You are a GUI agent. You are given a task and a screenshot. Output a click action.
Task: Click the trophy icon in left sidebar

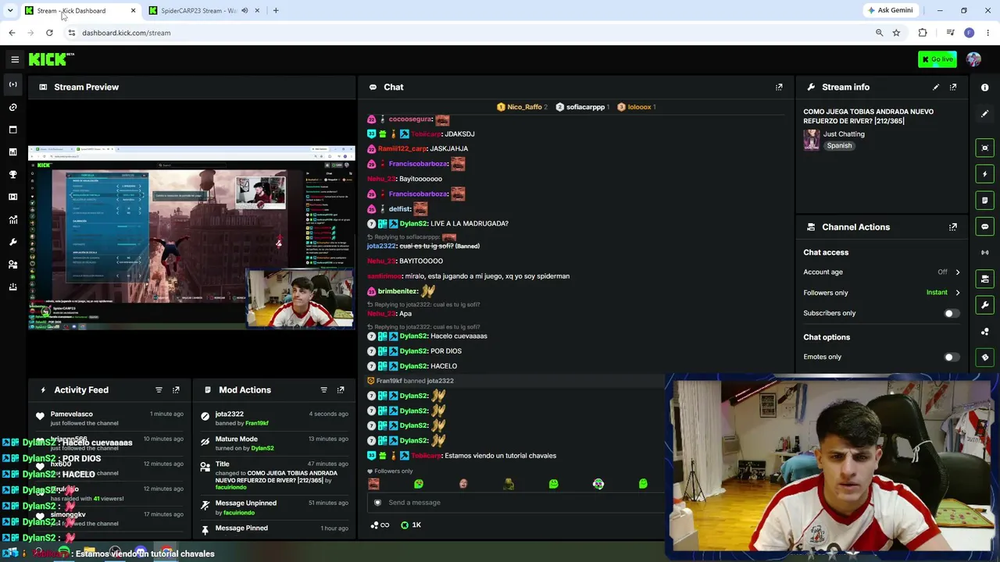tap(12, 175)
